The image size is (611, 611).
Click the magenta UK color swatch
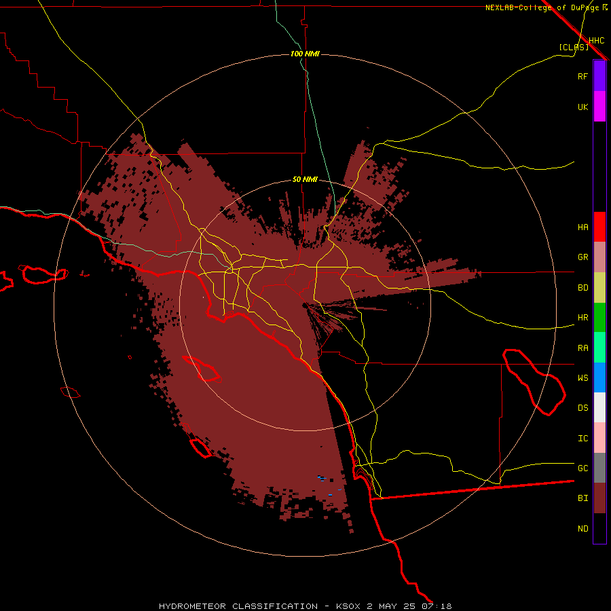point(599,107)
